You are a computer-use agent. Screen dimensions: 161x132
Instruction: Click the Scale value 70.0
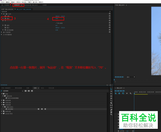57,18
